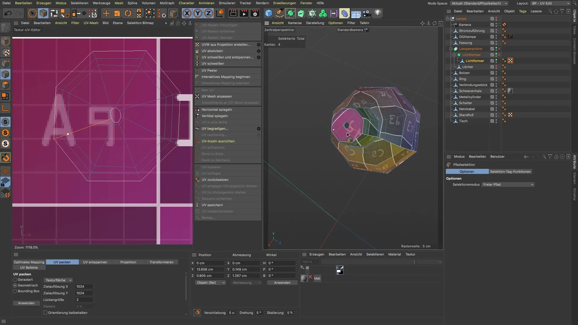The width and height of the screenshot is (578, 325).
Task: Open the Selektionsmodus Freier Pfad dropdown
Action: tap(508, 184)
